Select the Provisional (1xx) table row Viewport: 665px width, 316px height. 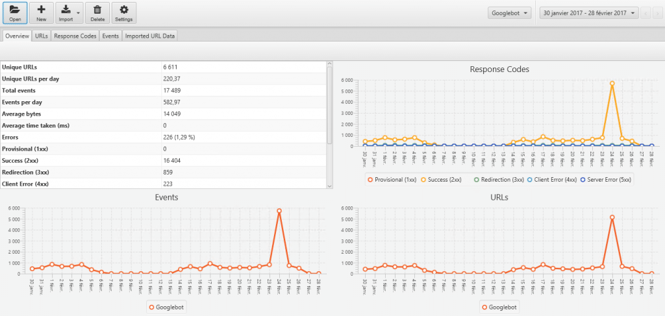pos(163,149)
